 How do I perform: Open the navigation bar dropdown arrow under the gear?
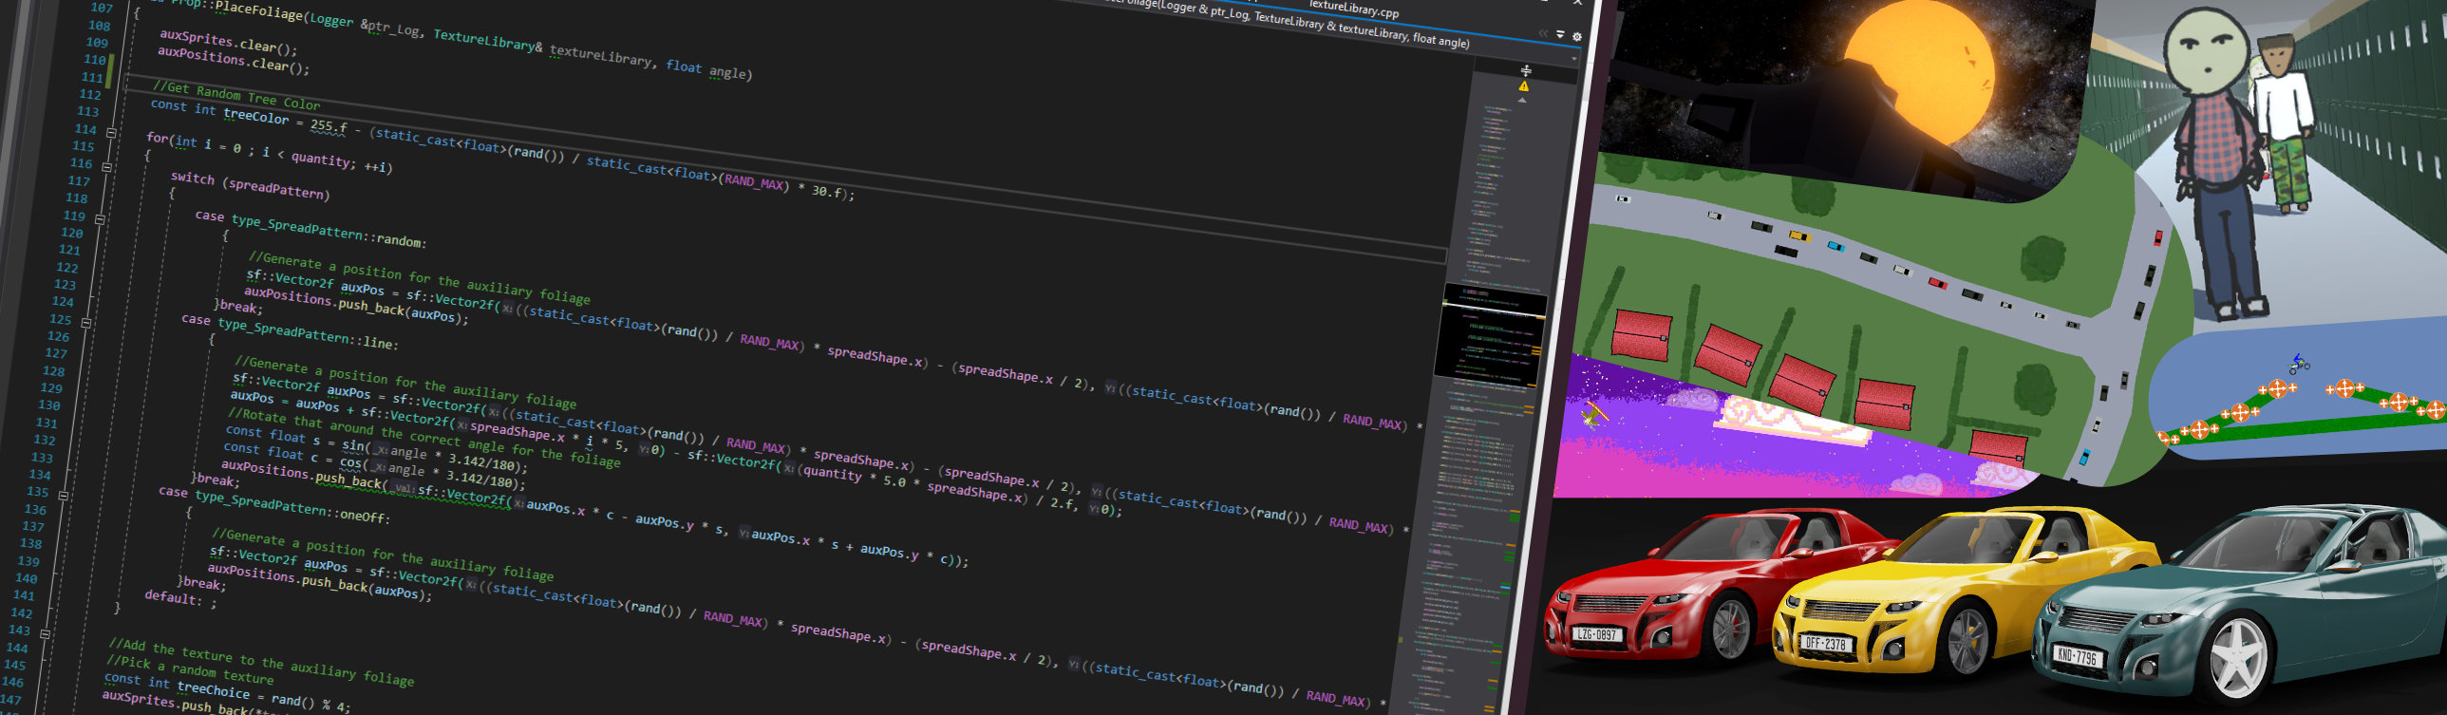(x=1574, y=57)
